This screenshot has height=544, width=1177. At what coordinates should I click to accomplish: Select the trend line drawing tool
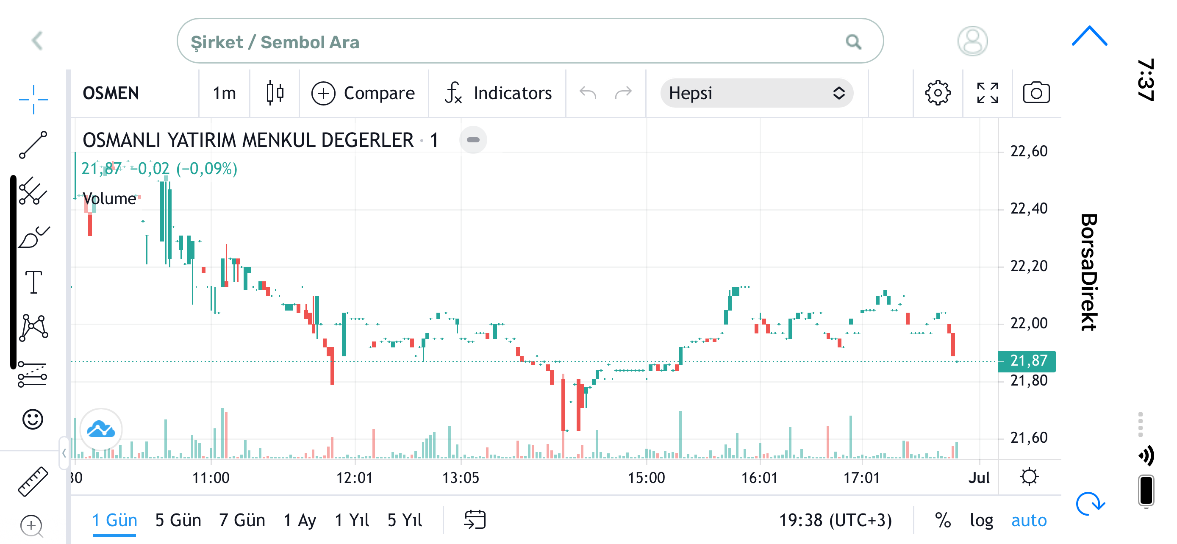click(x=33, y=145)
